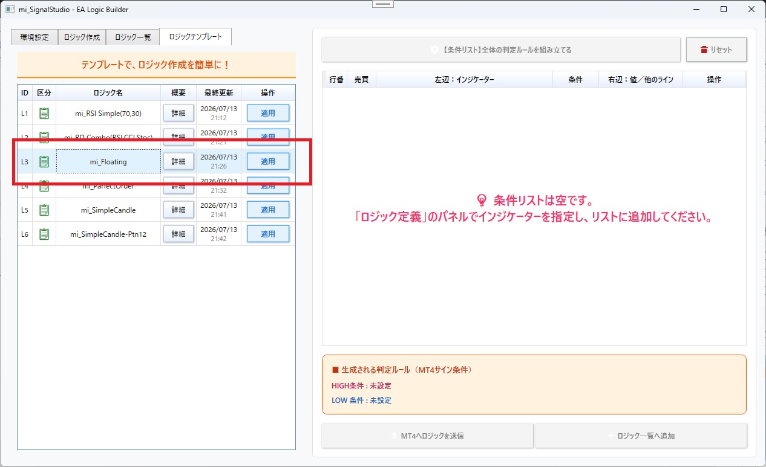Viewport: 766px width, 467px height.
Task: Click ロジック一覧へ追加 button
Action: [641, 436]
